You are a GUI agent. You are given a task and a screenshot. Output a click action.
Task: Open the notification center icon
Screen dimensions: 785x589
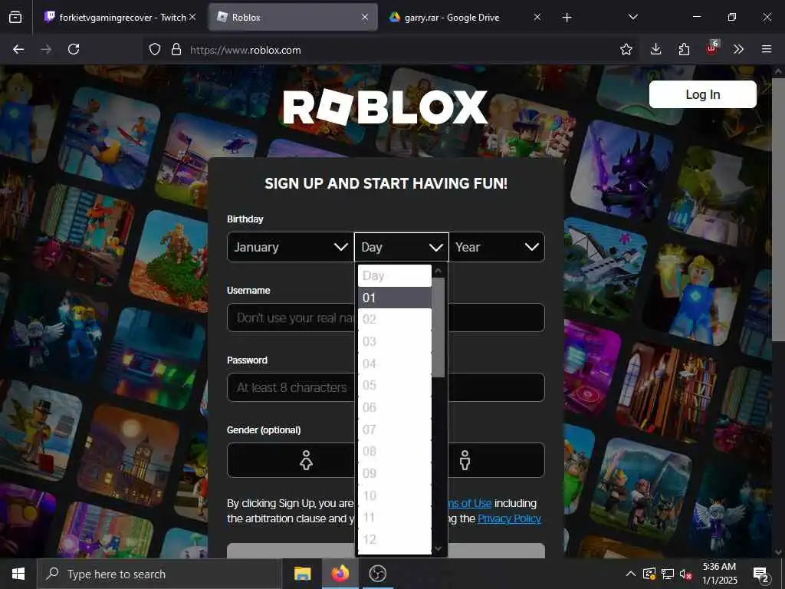tap(761, 574)
